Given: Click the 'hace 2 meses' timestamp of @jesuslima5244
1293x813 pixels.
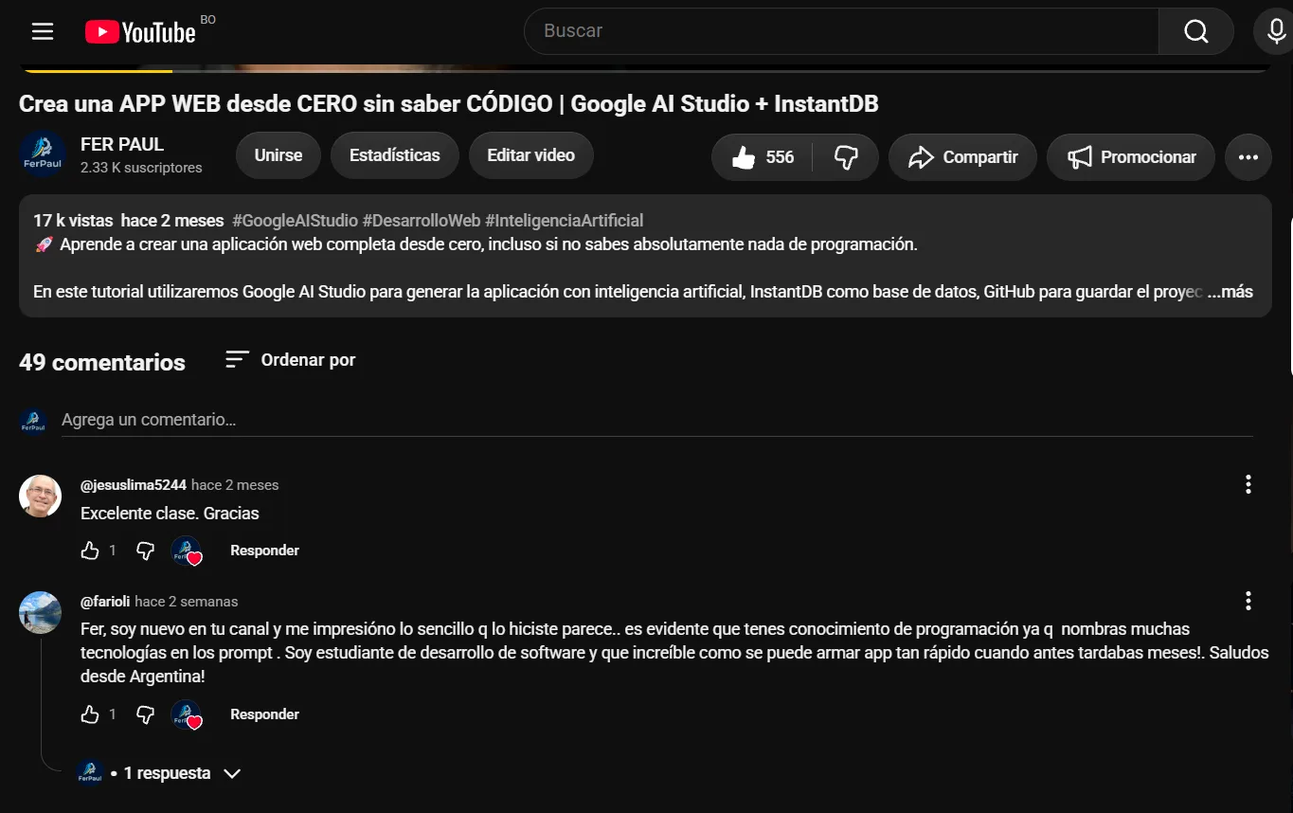Looking at the screenshot, I should [235, 485].
